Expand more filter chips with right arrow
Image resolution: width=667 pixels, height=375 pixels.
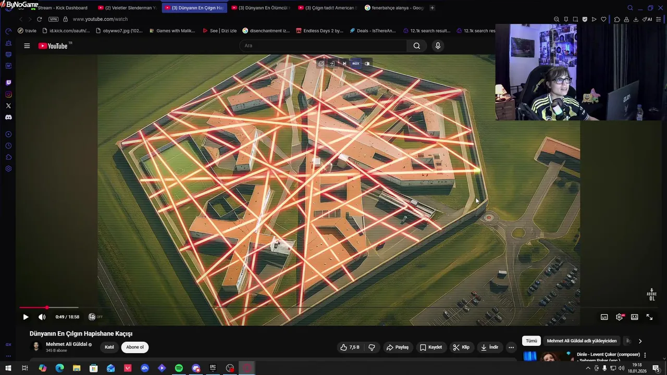tap(640, 341)
